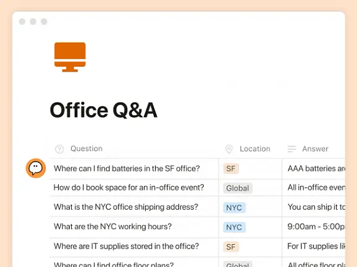Viewport: 357px width, 267px height.
Task: Click the SF tag in the batteries row
Action: point(231,168)
